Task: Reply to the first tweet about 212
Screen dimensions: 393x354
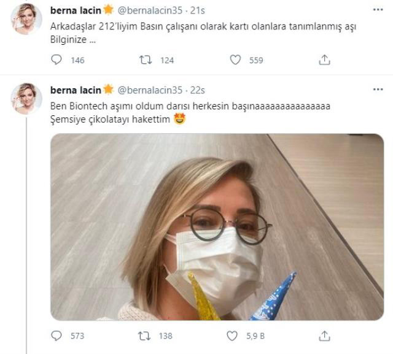Action: tap(57, 60)
